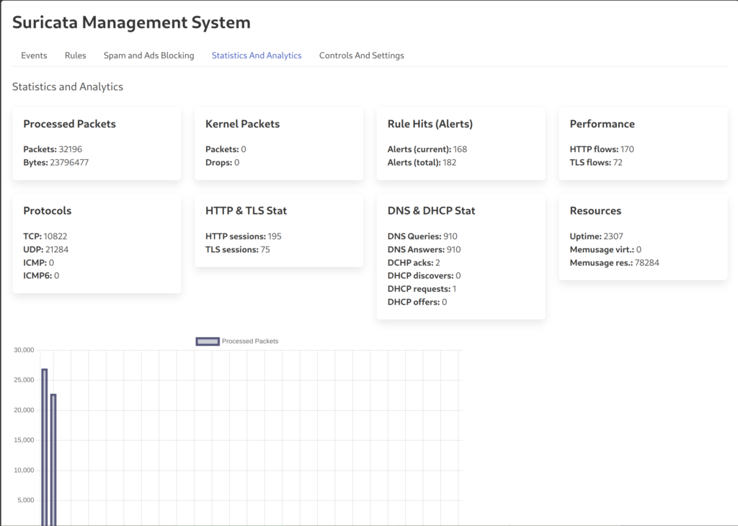This screenshot has width=738, height=526.
Task: Switch to the Events tab
Action: pyautogui.click(x=33, y=55)
